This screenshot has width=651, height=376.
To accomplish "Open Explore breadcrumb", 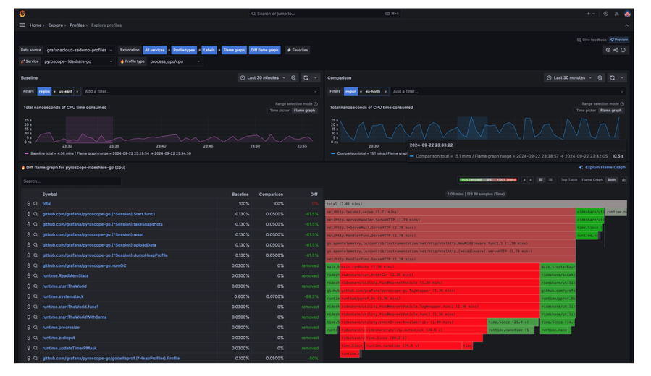I will pyautogui.click(x=55, y=25).
